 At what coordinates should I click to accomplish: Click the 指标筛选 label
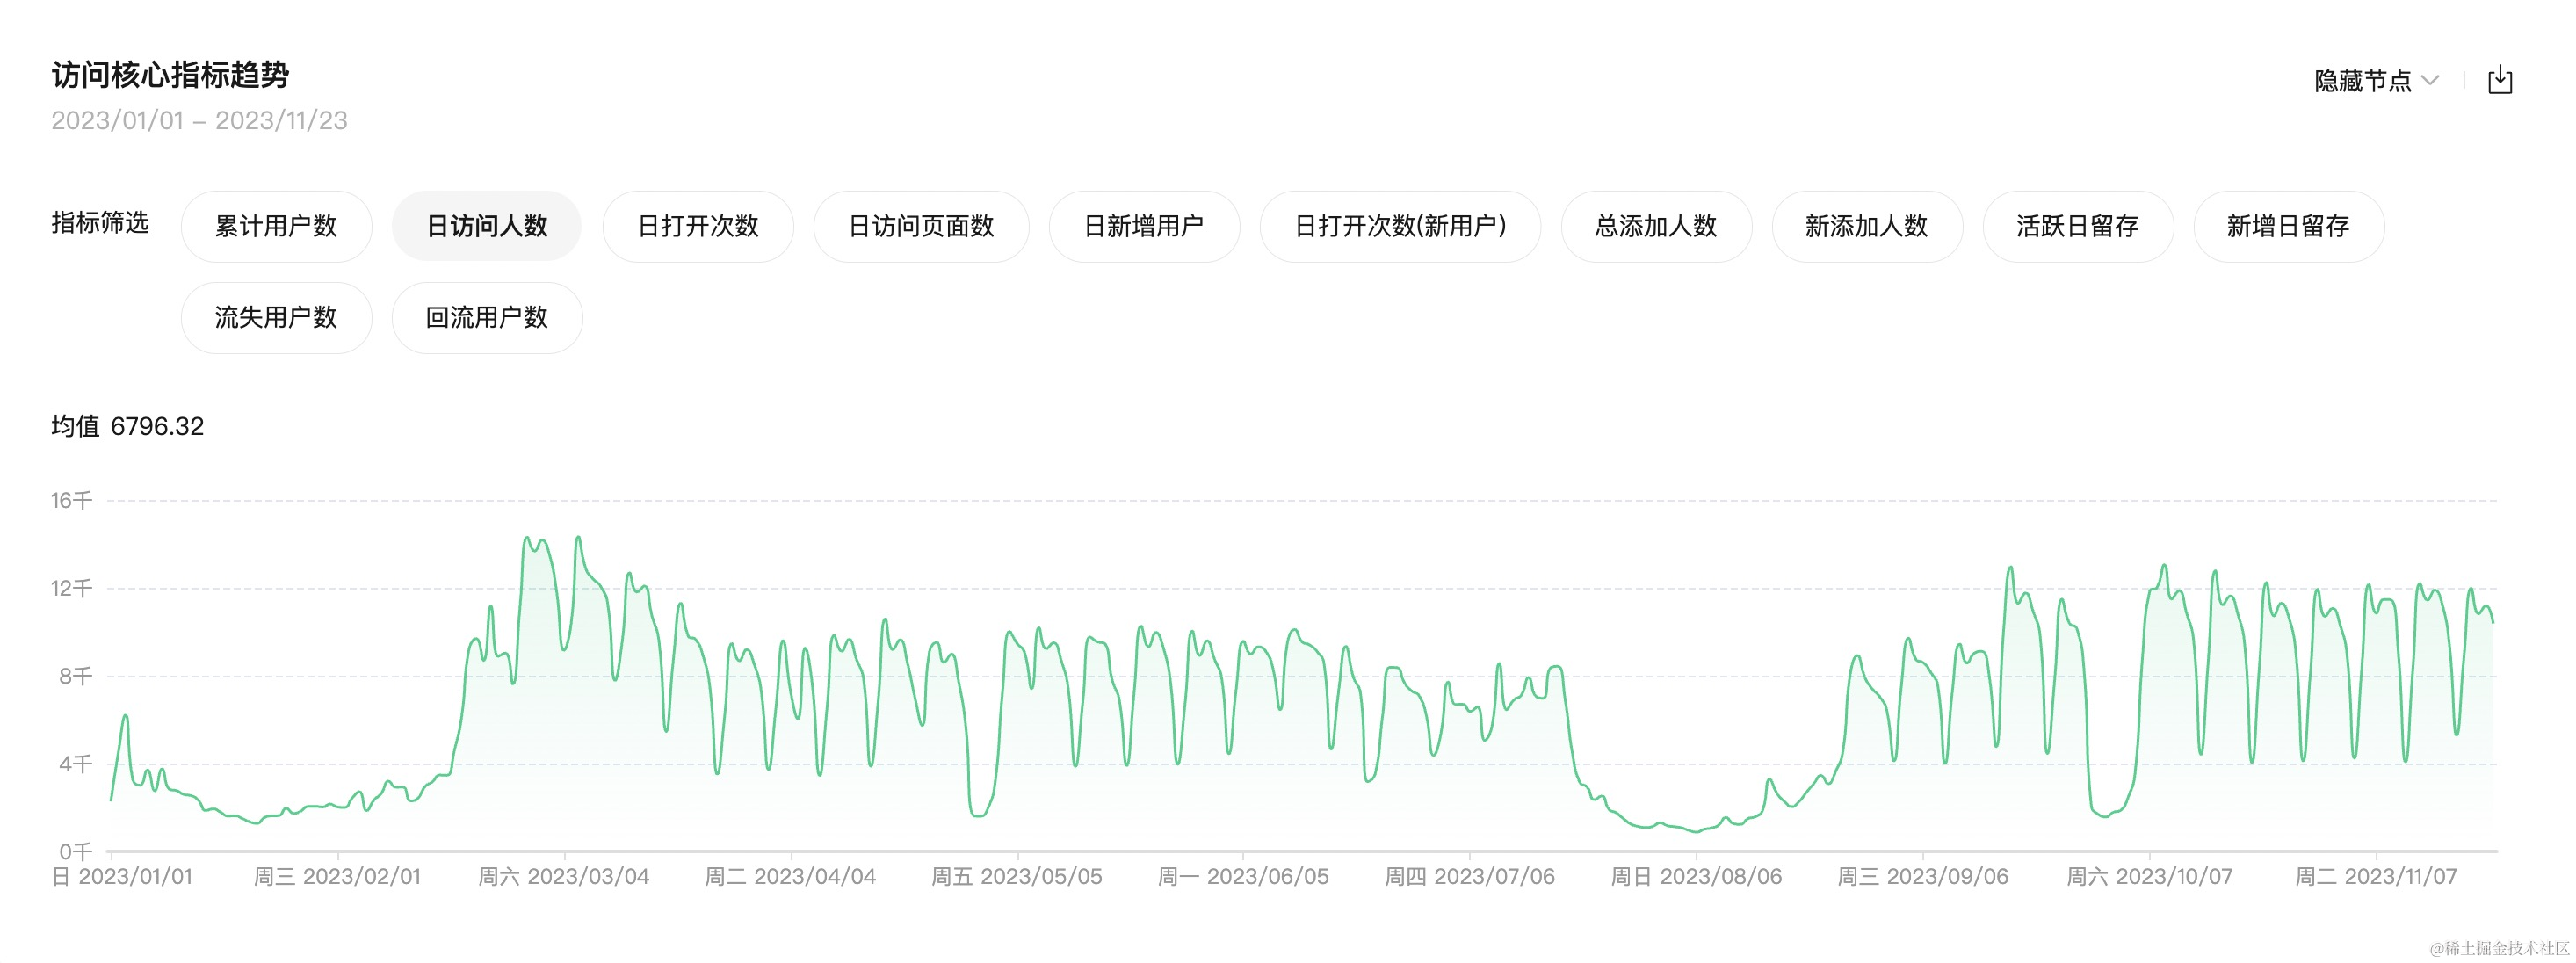100,222
